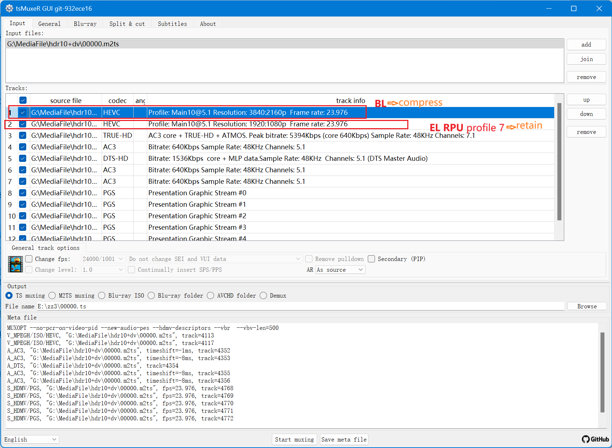612x448 pixels.
Task: Click the Browse output file button
Action: [587, 306]
